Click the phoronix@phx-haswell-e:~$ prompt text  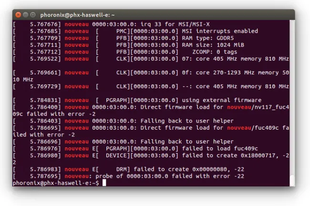[x=56, y=183]
